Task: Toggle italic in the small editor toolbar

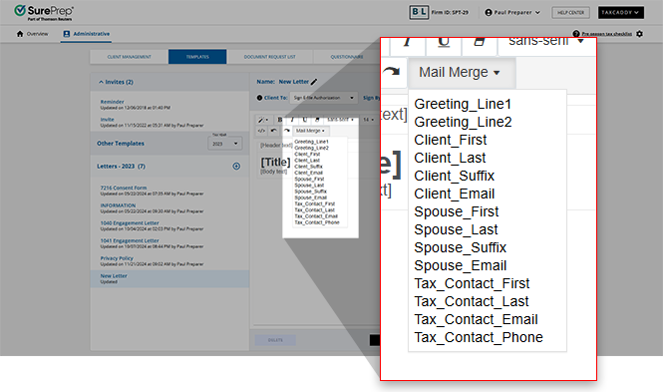Action: (x=292, y=120)
